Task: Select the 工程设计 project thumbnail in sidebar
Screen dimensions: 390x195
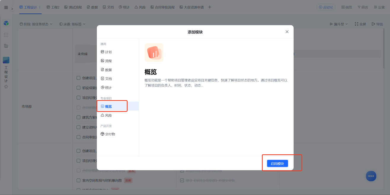Action: coord(6,60)
